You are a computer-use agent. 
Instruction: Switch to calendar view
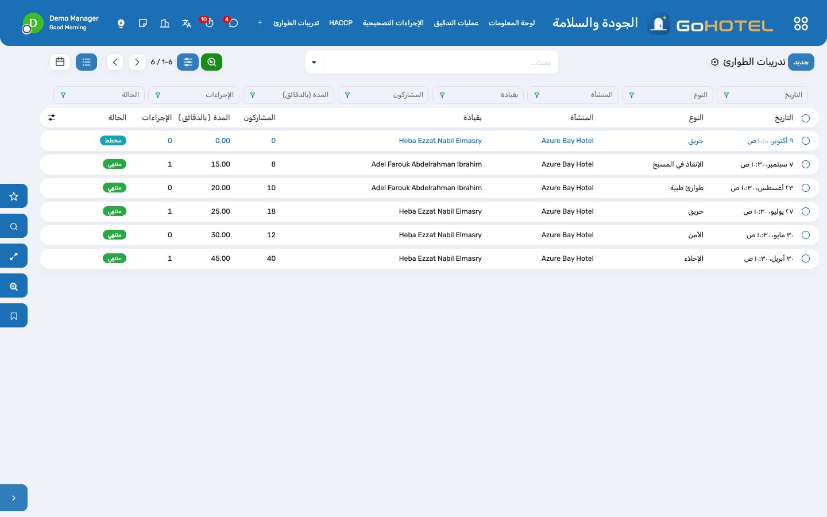pyautogui.click(x=60, y=62)
